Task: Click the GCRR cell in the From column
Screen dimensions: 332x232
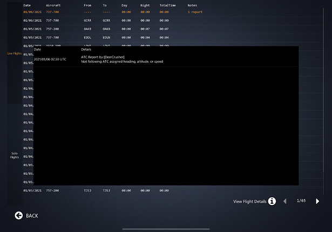Action: [87, 21]
